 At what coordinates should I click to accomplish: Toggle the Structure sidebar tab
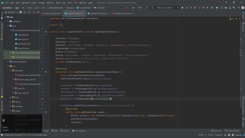pyautogui.click(x=2, y=93)
